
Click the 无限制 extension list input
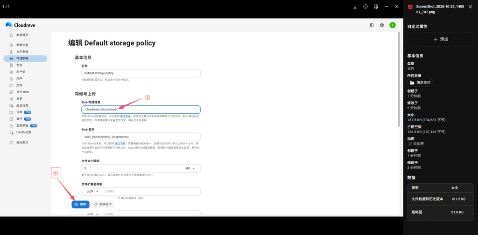click(151, 192)
